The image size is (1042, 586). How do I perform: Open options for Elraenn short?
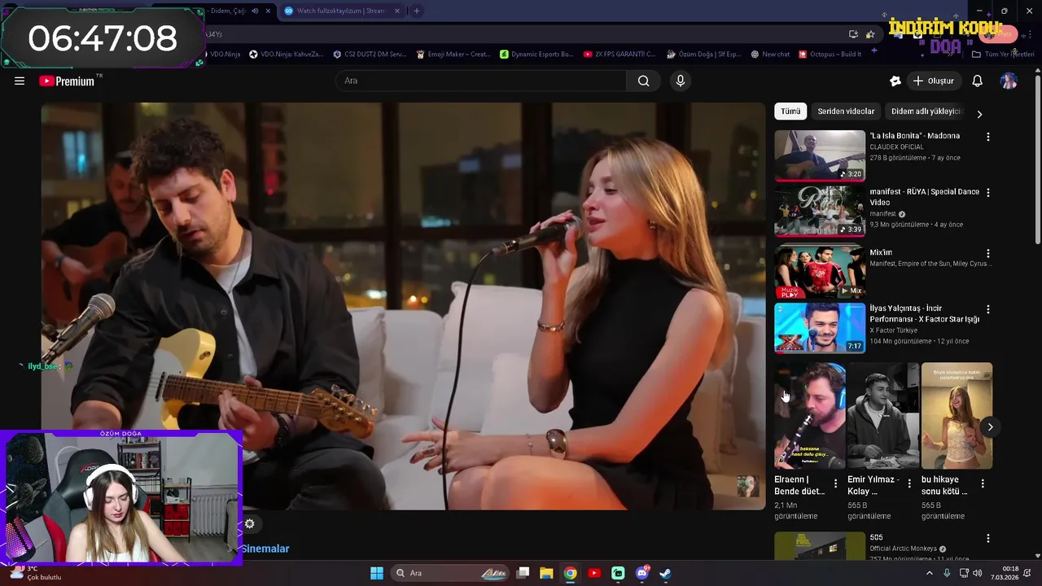835,483
